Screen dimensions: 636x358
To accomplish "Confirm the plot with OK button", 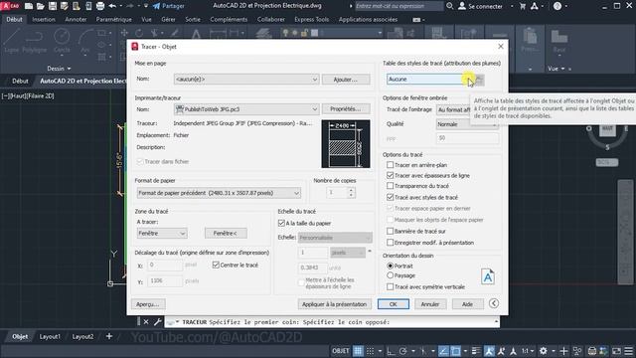I will point(394,304).
